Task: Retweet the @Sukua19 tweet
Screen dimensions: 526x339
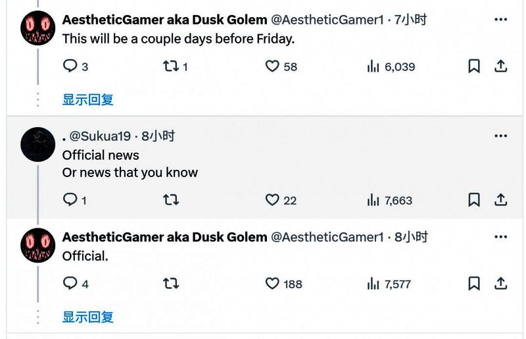Action: [x=170, y=200]
